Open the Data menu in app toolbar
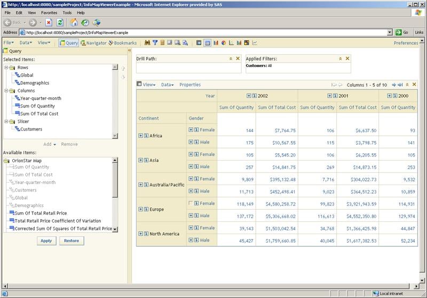This screenshot has width=427, height=298. [26, 43]
